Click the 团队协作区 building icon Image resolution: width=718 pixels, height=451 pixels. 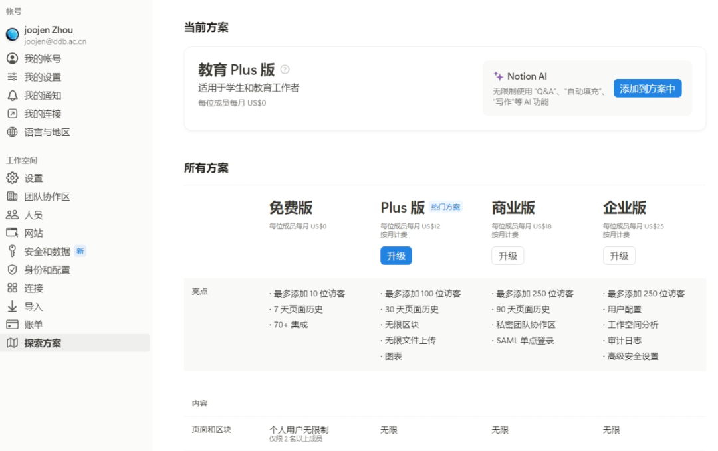coord(13,196)
